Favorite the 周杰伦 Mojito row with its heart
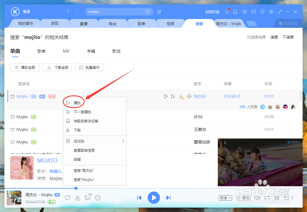The height and width of the screenshot is (212, 307). tap(13, 97)
